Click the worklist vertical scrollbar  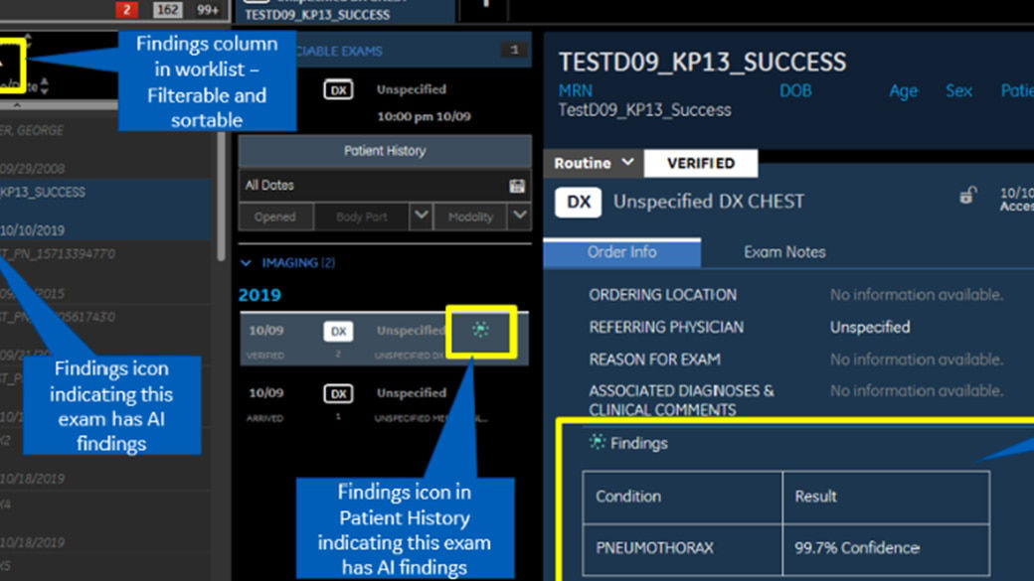(x=221, y=199)
